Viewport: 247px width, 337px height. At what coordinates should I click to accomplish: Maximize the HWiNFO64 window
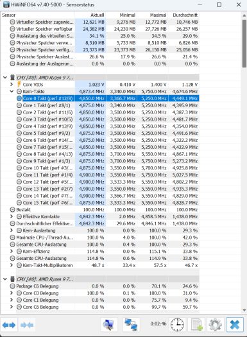tap(219, 4)
